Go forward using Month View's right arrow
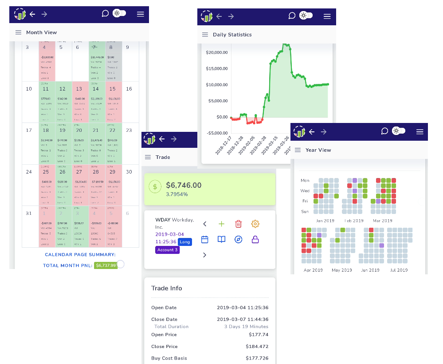 click(44, 14)
